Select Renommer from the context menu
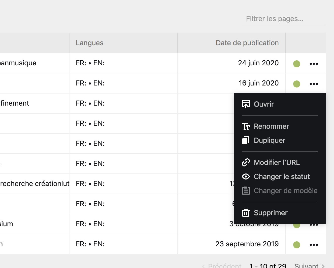Screen dimensions: 334x268 271,126
